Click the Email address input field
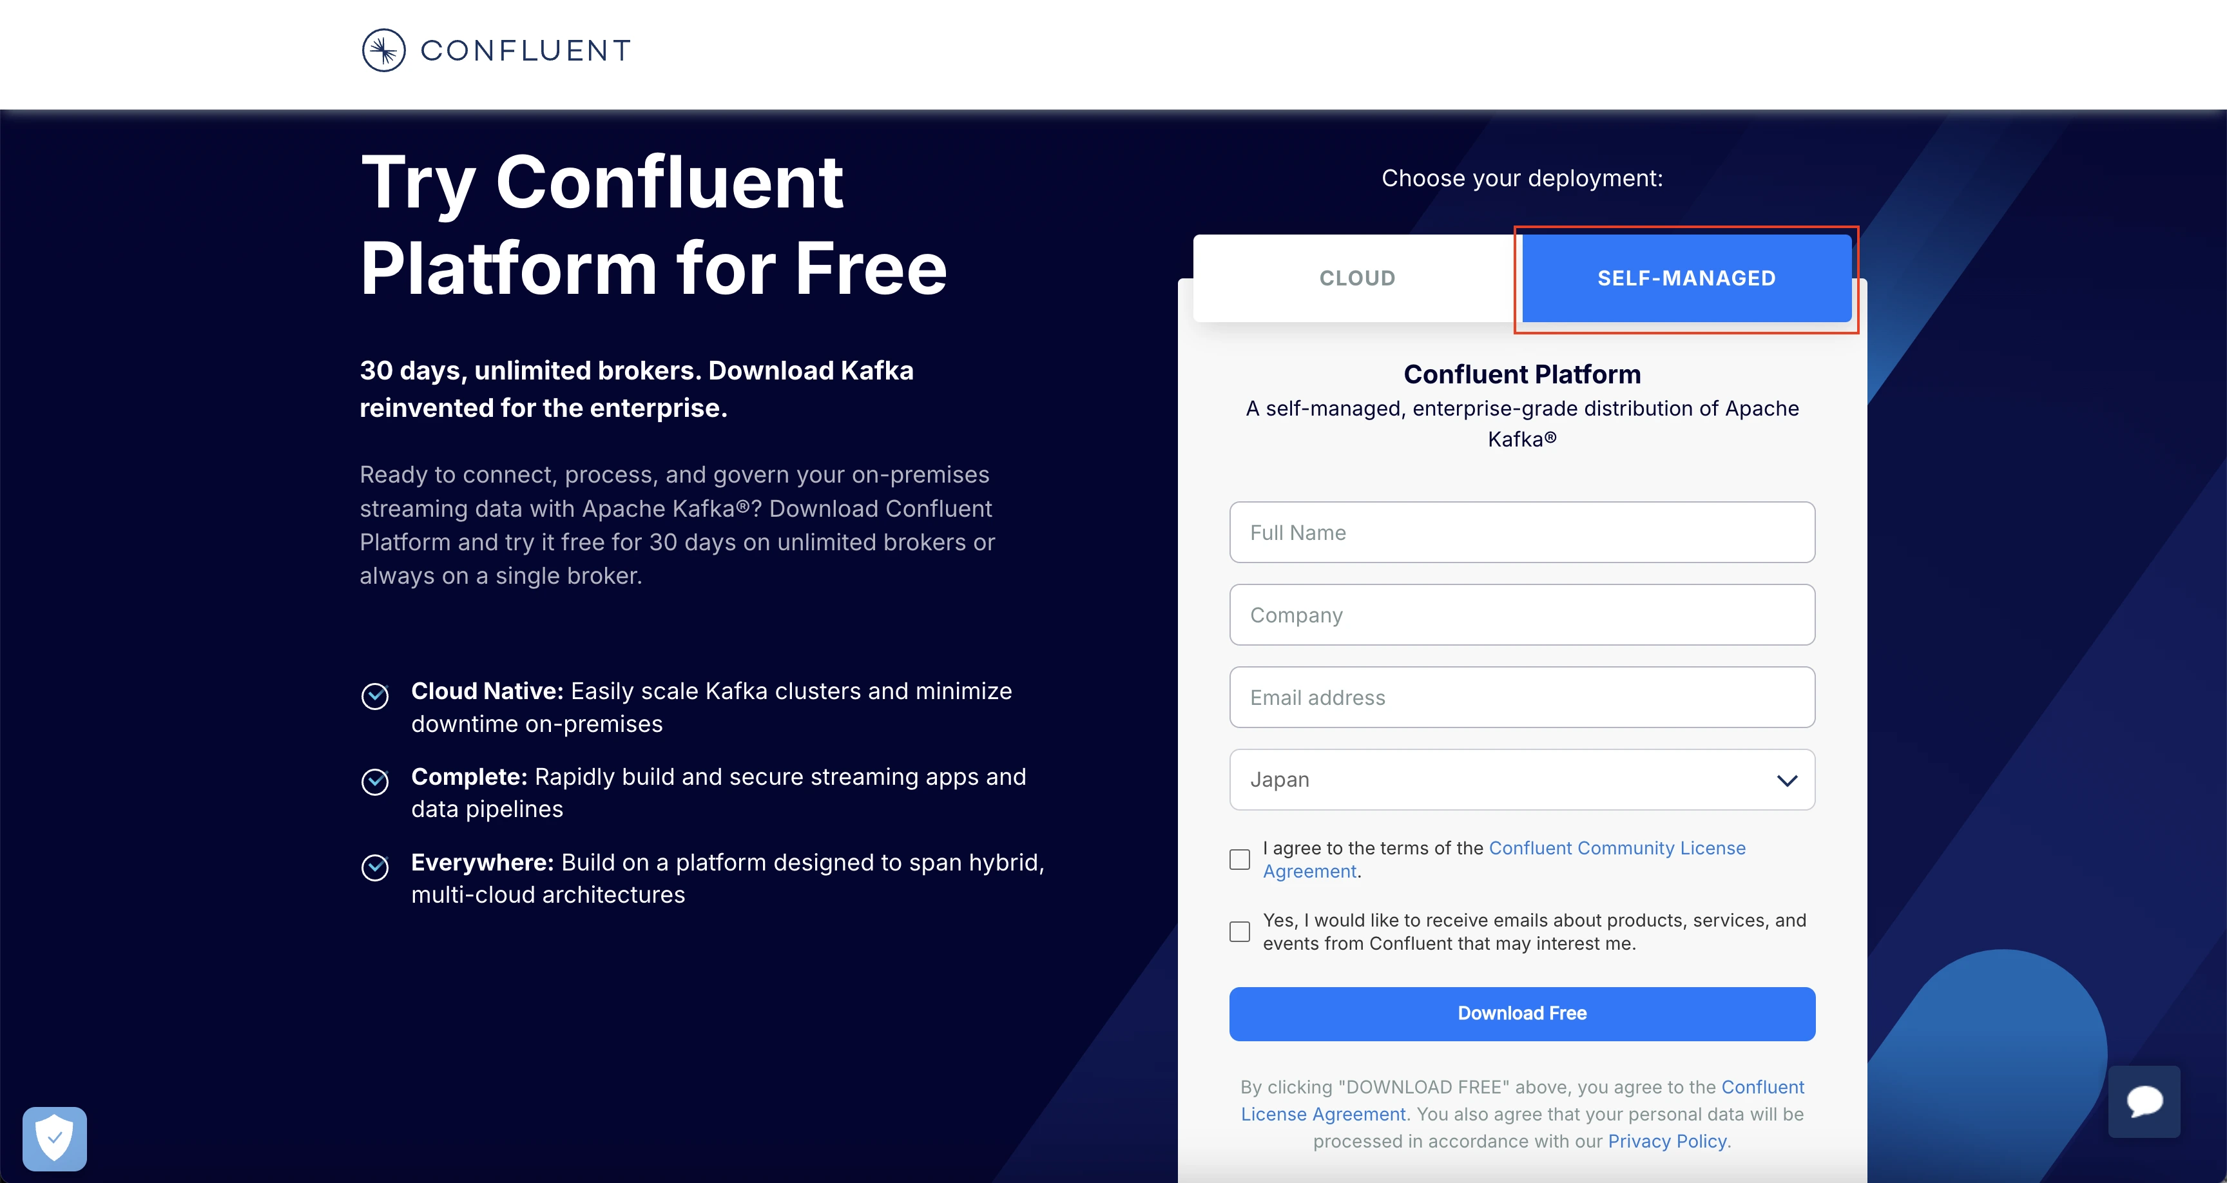This screenshot has height=1183, width=2227. click(x=1521, y=697)
